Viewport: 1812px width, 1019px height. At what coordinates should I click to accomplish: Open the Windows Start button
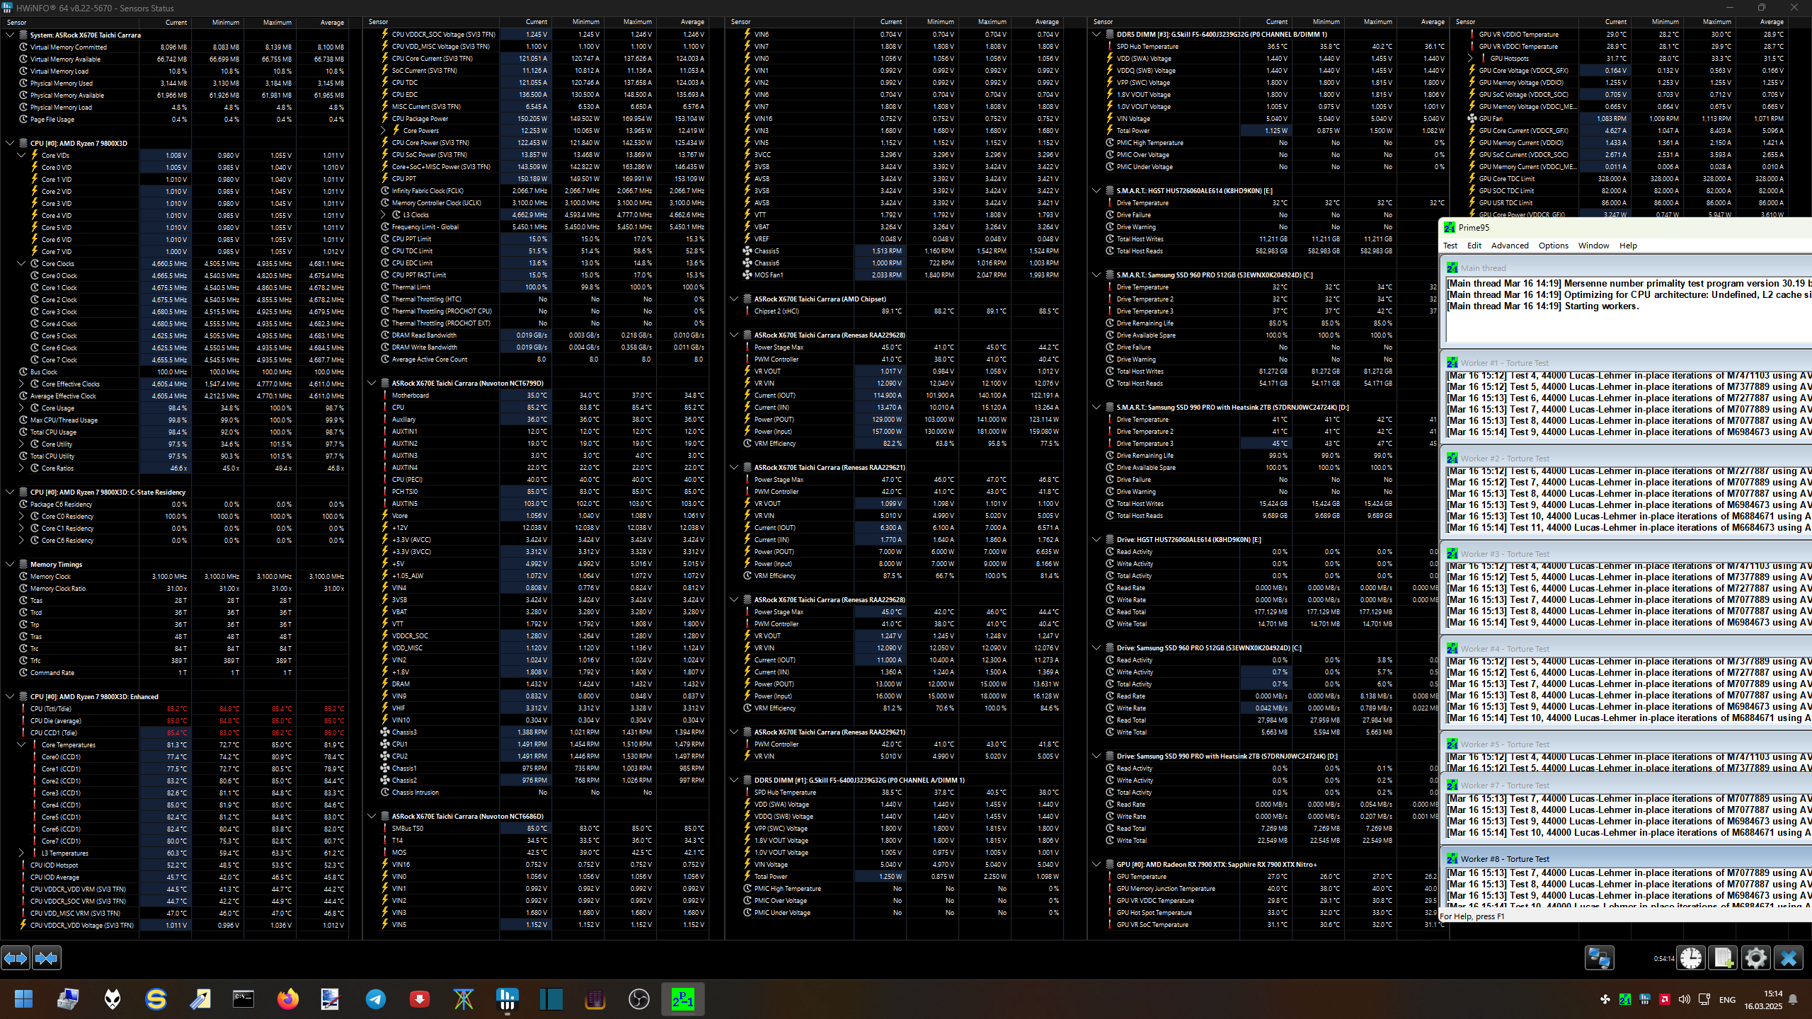pos(23,999)
